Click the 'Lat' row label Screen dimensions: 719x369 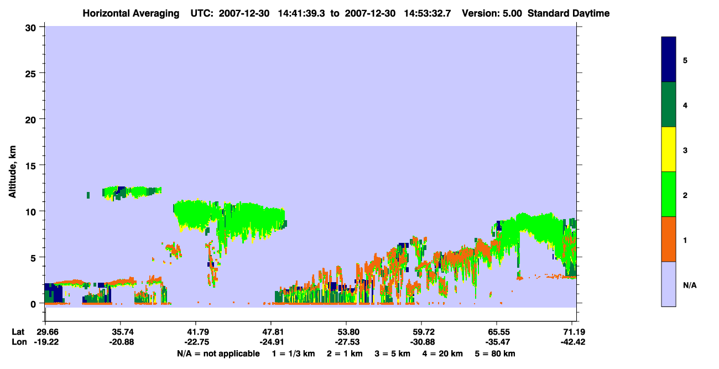(x=18, y=332)
